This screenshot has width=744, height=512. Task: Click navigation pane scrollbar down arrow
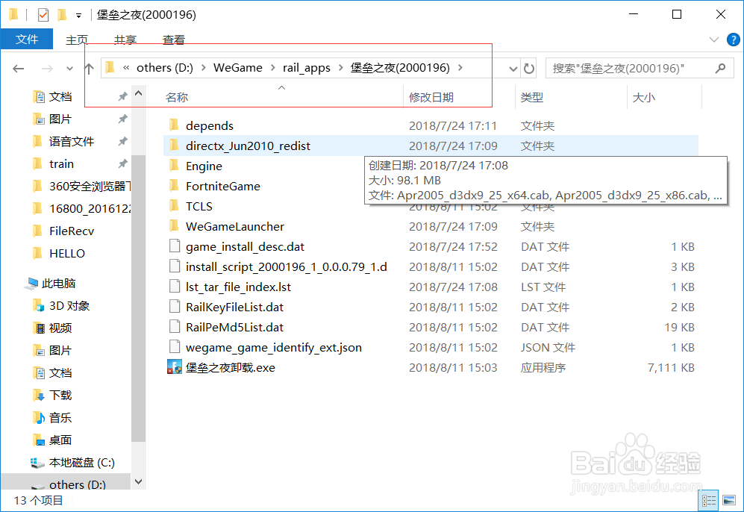tap(139, 481)
